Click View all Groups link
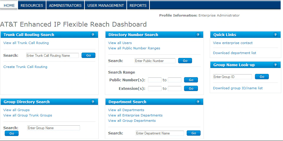283x141 pixels. point(17,110)
